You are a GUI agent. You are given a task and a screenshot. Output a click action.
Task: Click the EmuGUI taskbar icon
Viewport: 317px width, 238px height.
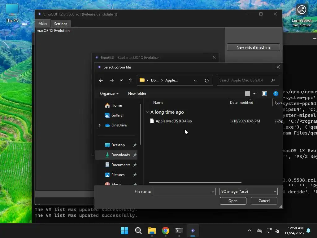pos(193,231)
